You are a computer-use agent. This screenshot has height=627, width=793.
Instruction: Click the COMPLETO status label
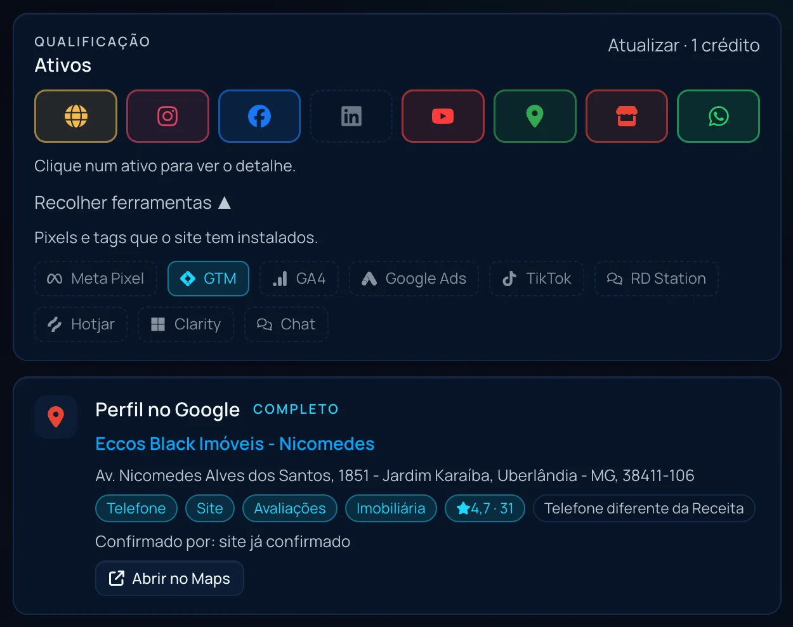[x=296, y=409]
